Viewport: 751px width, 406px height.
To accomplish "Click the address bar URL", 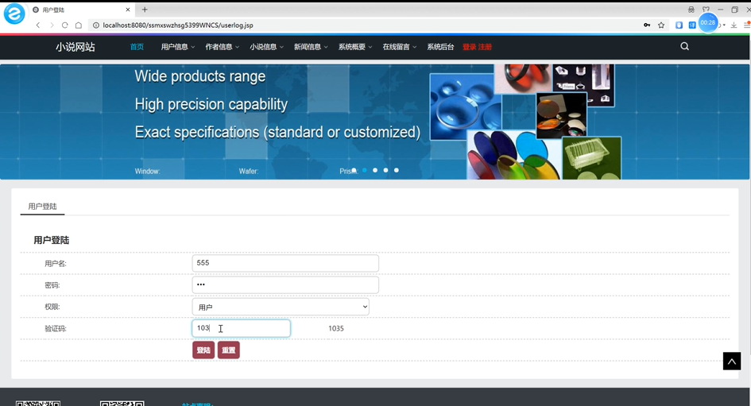I will (178, 25).
